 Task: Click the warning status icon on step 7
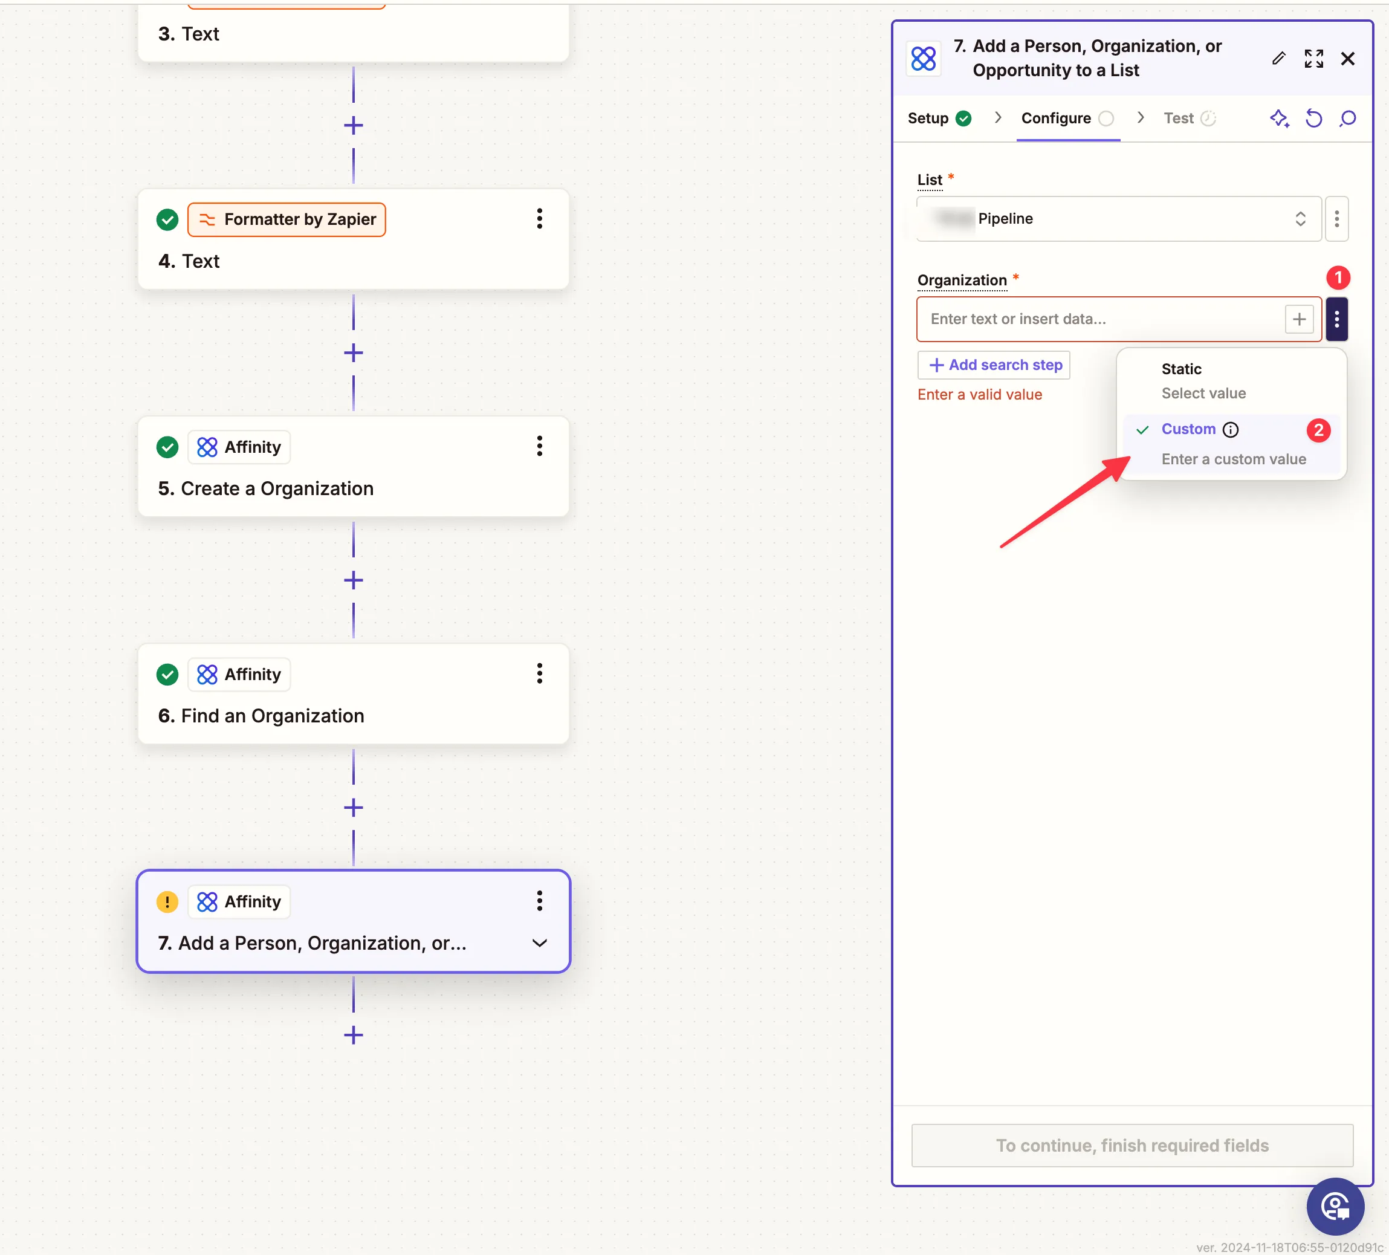point(167,901)
